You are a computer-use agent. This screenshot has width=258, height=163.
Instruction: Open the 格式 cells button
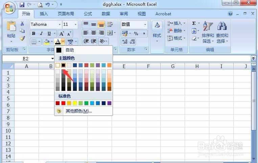177,38
